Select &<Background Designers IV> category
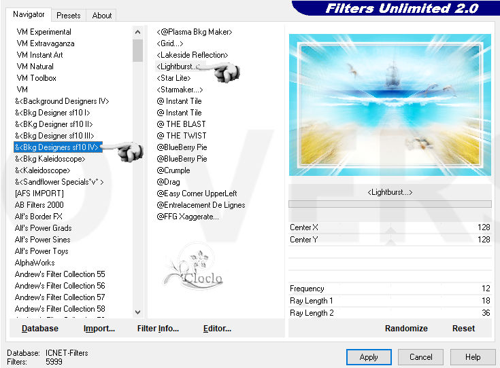The width and height of the screenshot is (500, 368). 62,101
